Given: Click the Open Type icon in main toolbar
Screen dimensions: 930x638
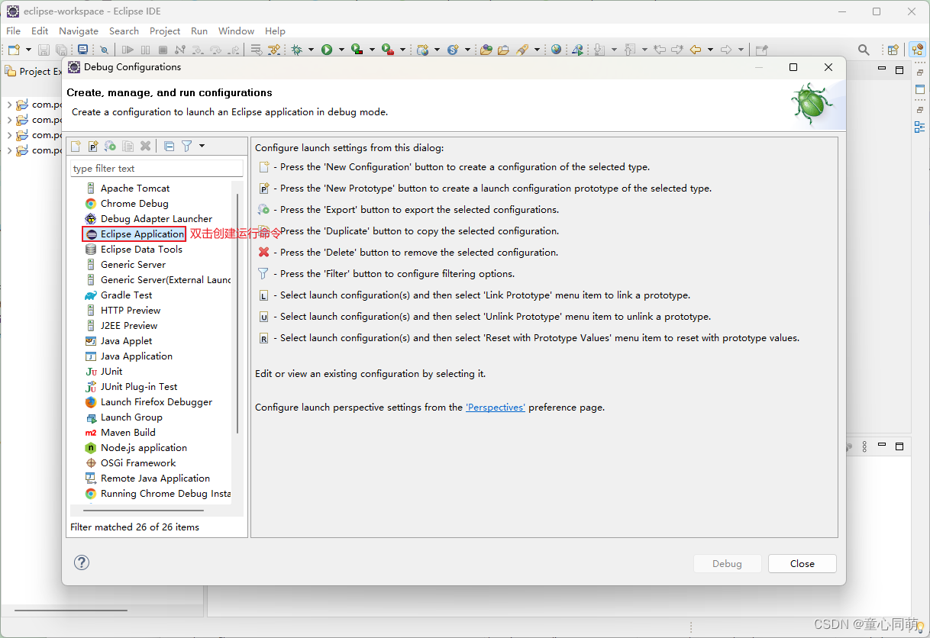Looking at the screenshot, I should point(486,50).
